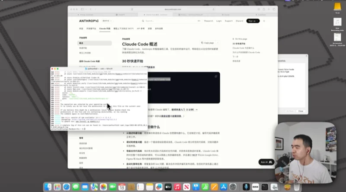Screen dimensions: 346x192
Task: Open the 高级安装 sidebar item
Action: pos(83,144)
